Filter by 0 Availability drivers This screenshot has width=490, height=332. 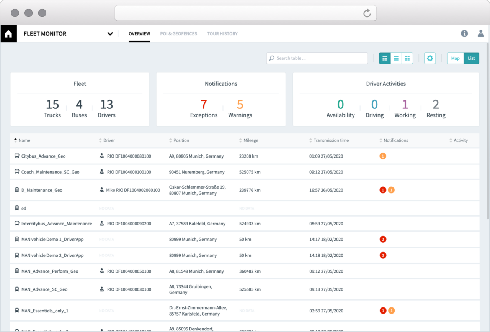[340, 108]
